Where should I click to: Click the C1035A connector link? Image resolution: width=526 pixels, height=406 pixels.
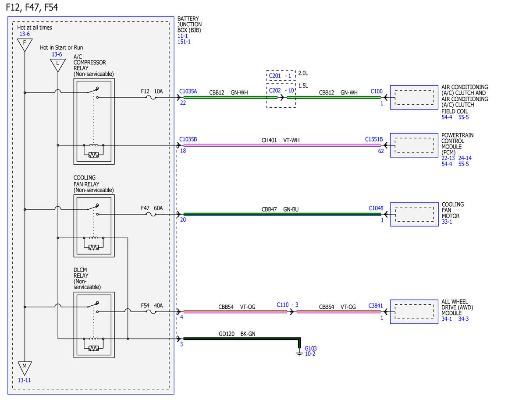point(188,92)
